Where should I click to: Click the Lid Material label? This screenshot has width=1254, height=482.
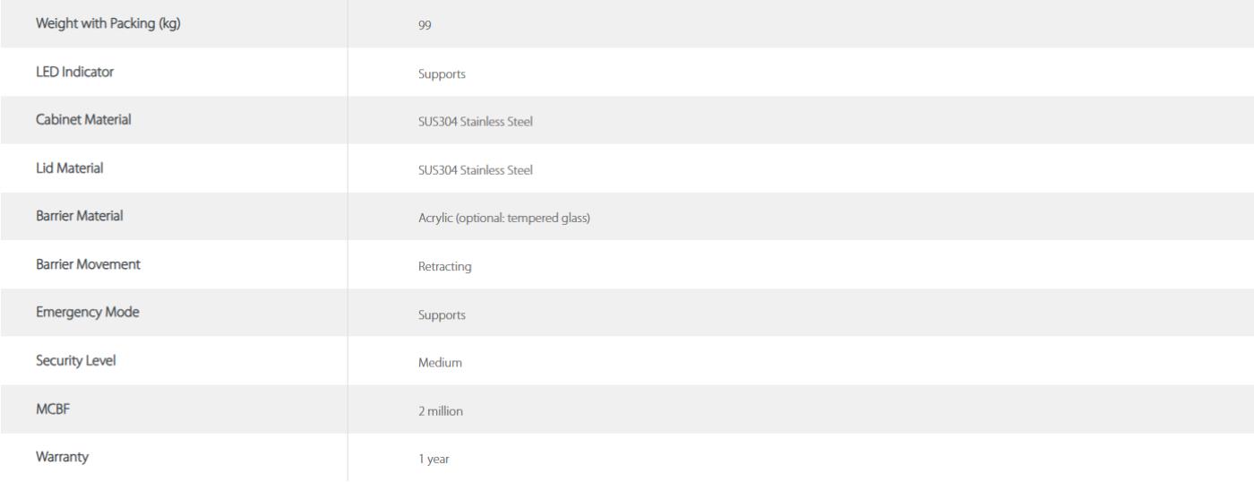(68, 168)
